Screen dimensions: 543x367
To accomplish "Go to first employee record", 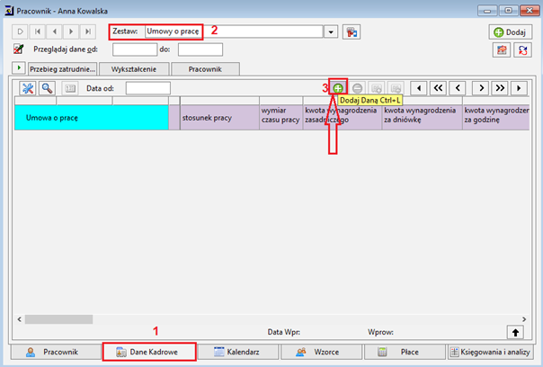I will pos(38,31).
